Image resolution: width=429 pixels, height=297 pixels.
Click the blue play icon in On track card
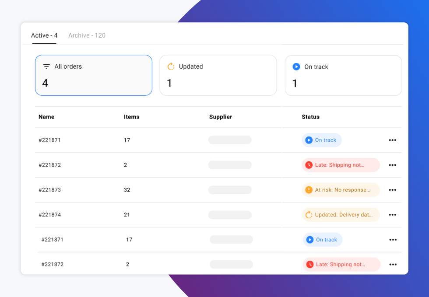(x=296, y=67)
